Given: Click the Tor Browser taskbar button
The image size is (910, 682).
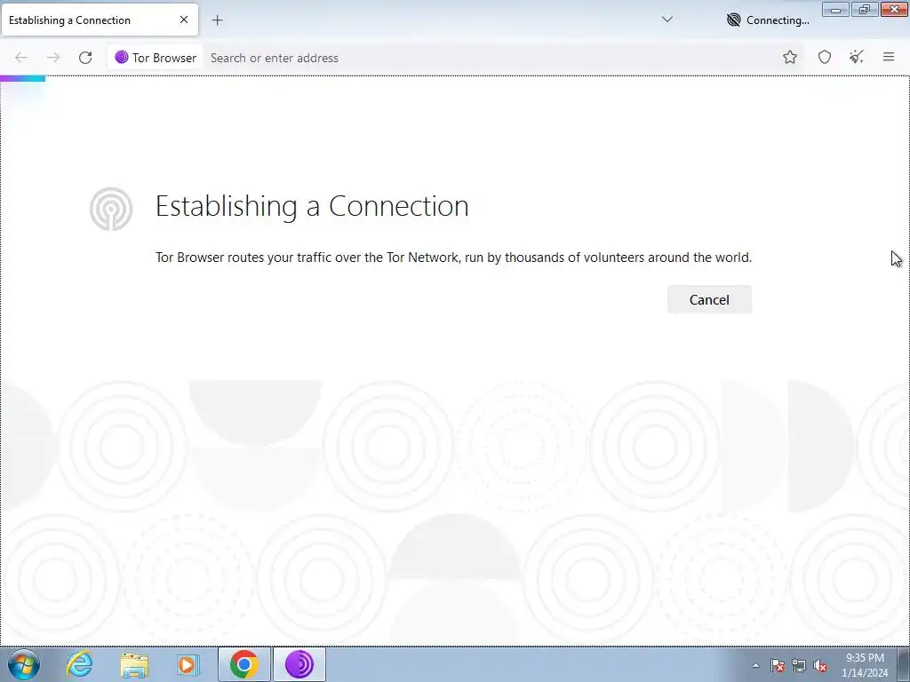Looking at the screenshot, I should click(299, 664).
